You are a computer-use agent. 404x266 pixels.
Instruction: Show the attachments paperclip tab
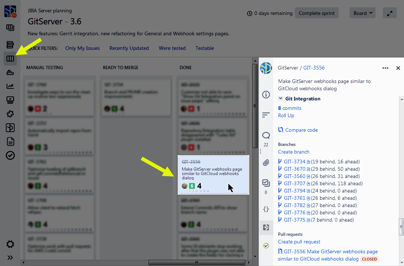[266, 163]
